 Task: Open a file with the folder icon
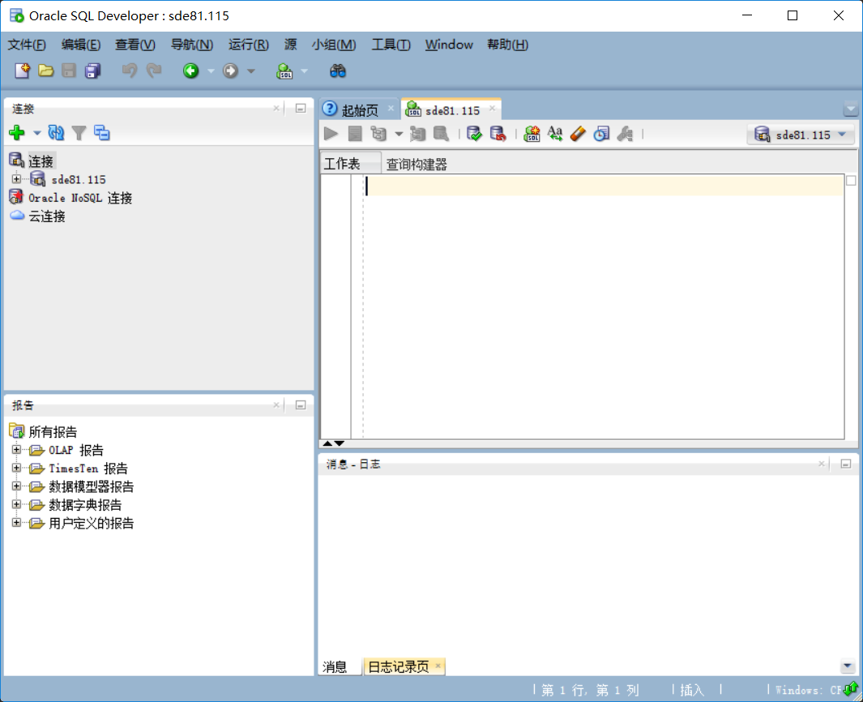tap(45, 71)
